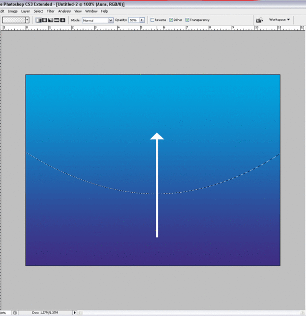This screenshot has height=316, width=306.
Task: Open the Select menu
Action: 38,11
